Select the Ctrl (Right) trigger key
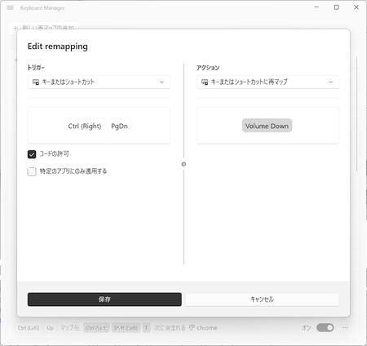Screen dimensions: 367x346 pyautogui.click(x=85, y=126)
